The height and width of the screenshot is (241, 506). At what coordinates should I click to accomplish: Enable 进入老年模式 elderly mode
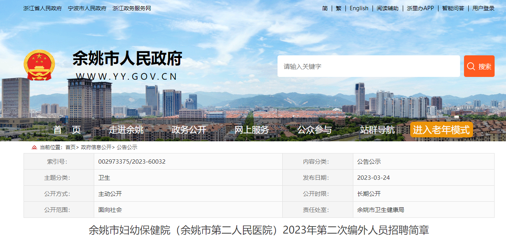point(441,130)
